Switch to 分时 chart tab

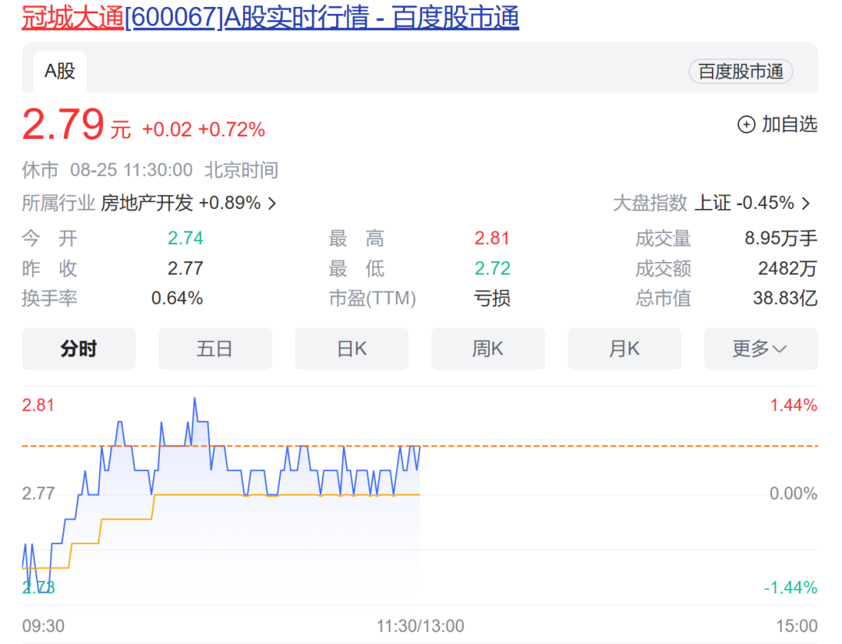click(x=79, y=349)
